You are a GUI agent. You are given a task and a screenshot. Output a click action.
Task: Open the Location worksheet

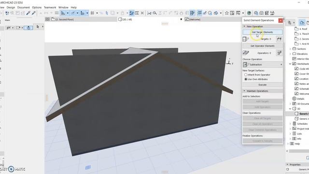302,79
